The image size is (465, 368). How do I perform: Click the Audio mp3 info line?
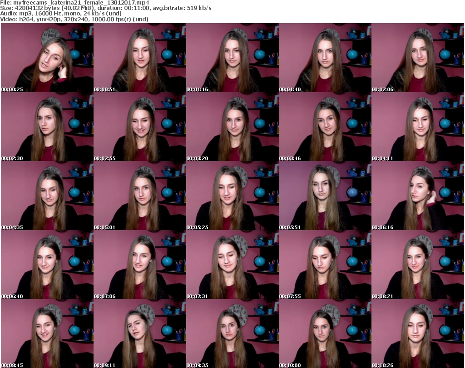point(61,14)
